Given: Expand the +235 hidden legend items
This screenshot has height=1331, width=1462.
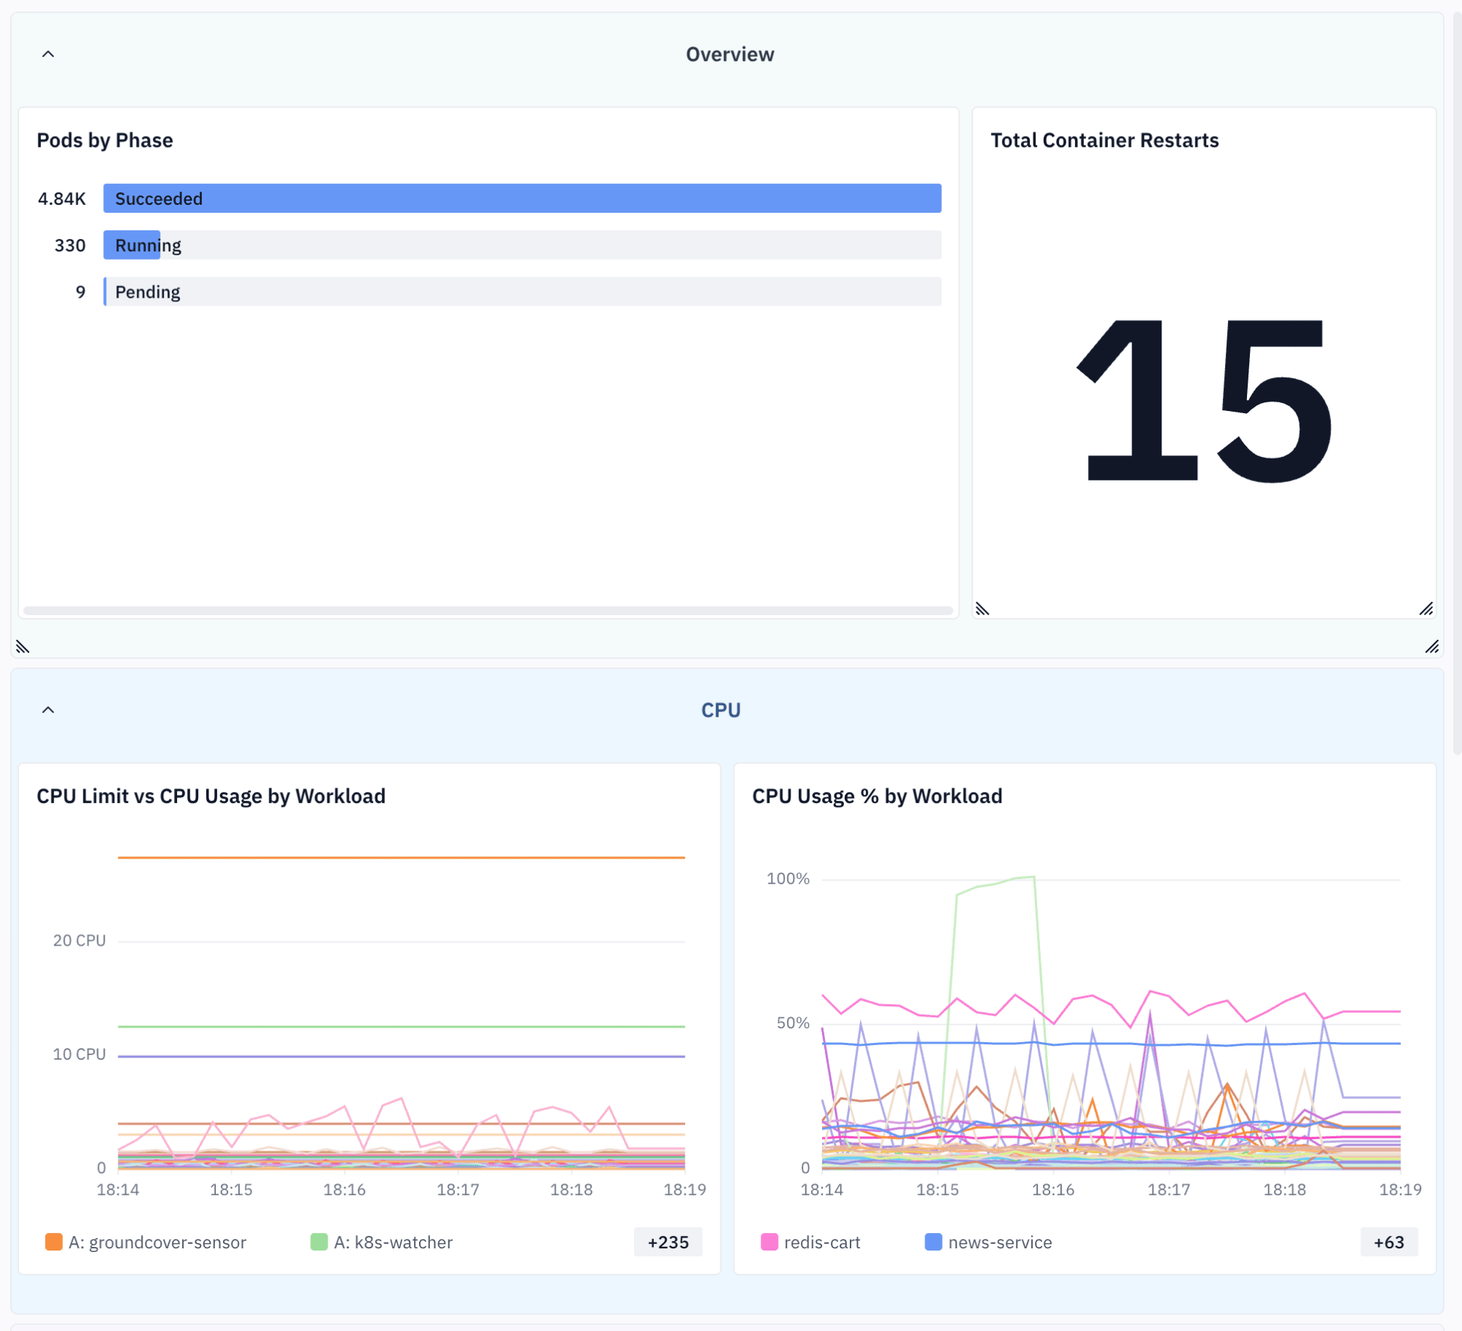Looking at the screenshot, I should pyautogui.click(x=668, y=1243).
